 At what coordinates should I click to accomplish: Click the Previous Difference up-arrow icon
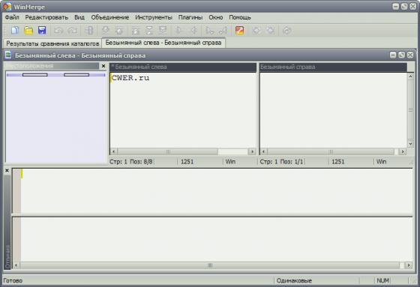coord(119,31)
